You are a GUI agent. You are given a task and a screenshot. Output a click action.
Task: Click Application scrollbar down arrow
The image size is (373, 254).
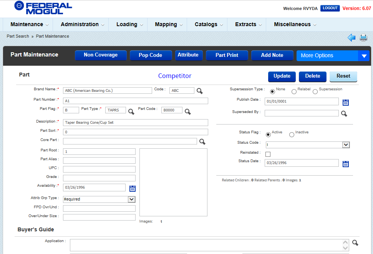[345, 248]
